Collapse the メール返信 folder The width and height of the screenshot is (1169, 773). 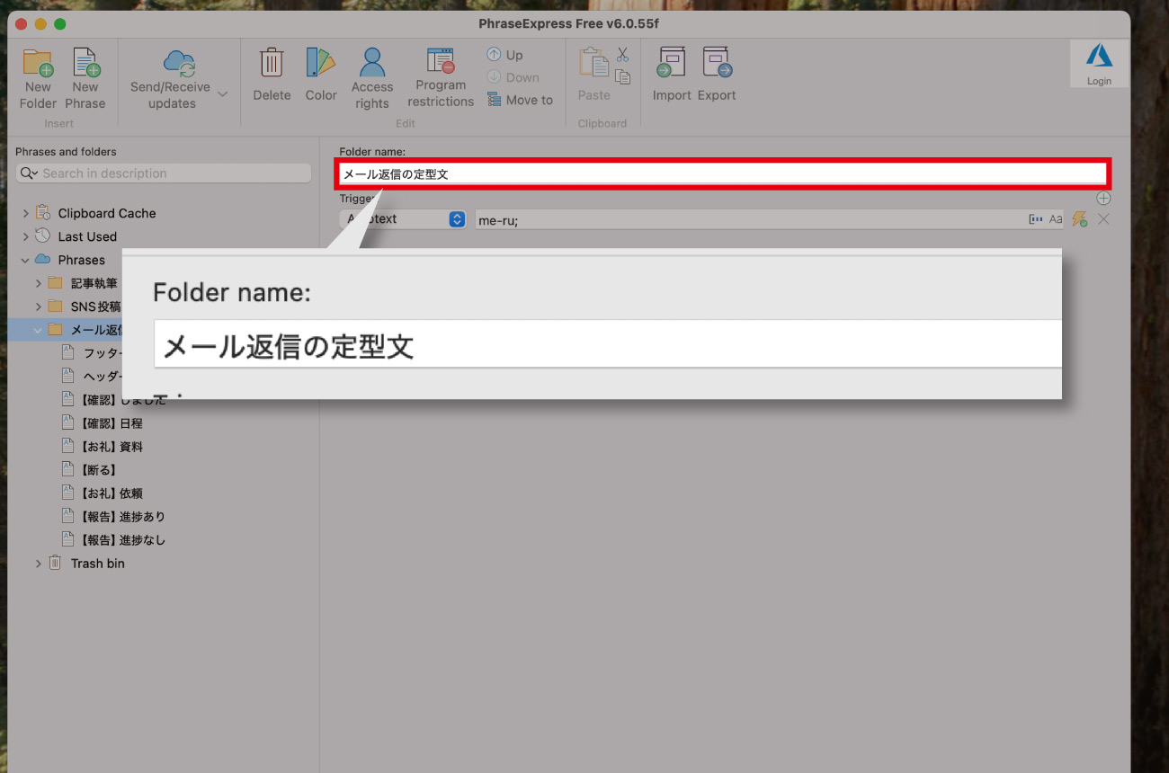[x=38, y=330]
